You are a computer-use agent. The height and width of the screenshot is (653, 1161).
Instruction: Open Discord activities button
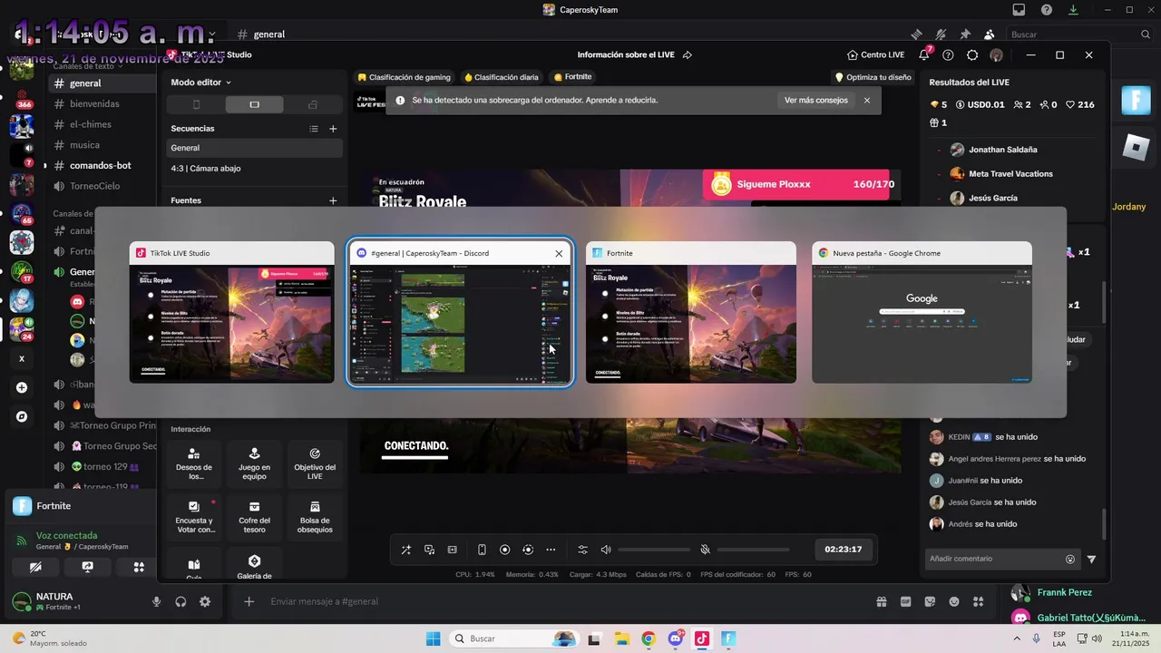point(139,567)
